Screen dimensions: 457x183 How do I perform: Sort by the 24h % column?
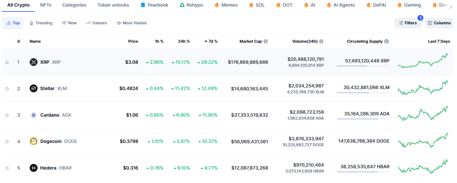184,41
